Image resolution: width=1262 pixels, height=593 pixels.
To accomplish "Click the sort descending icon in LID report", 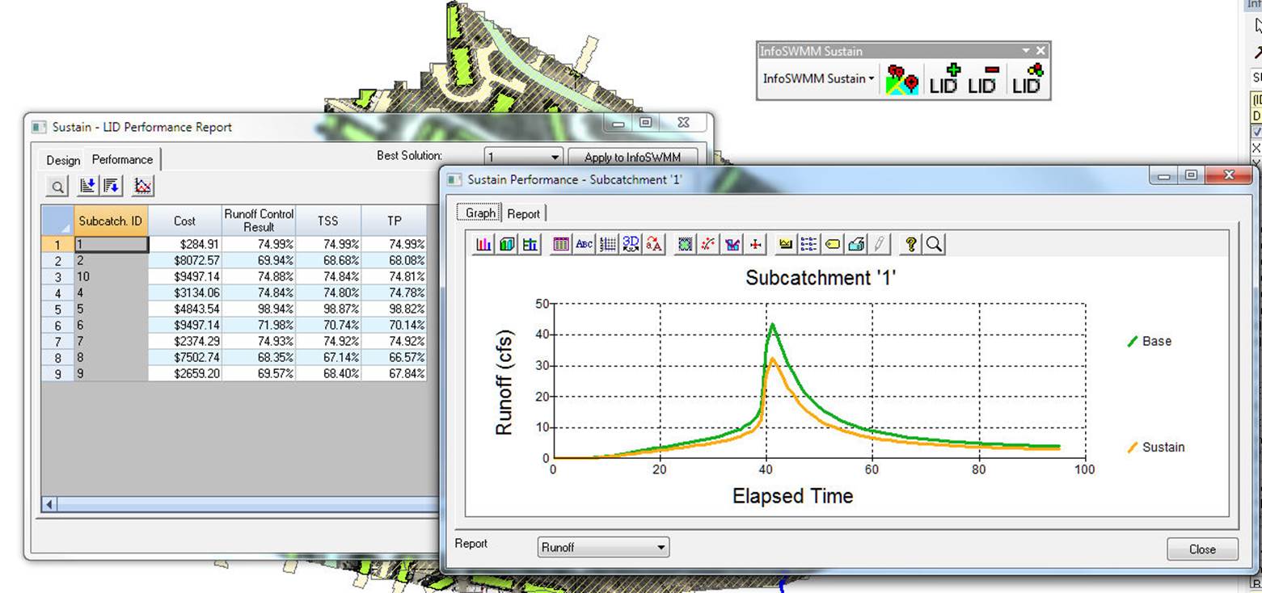I will 112,186.
